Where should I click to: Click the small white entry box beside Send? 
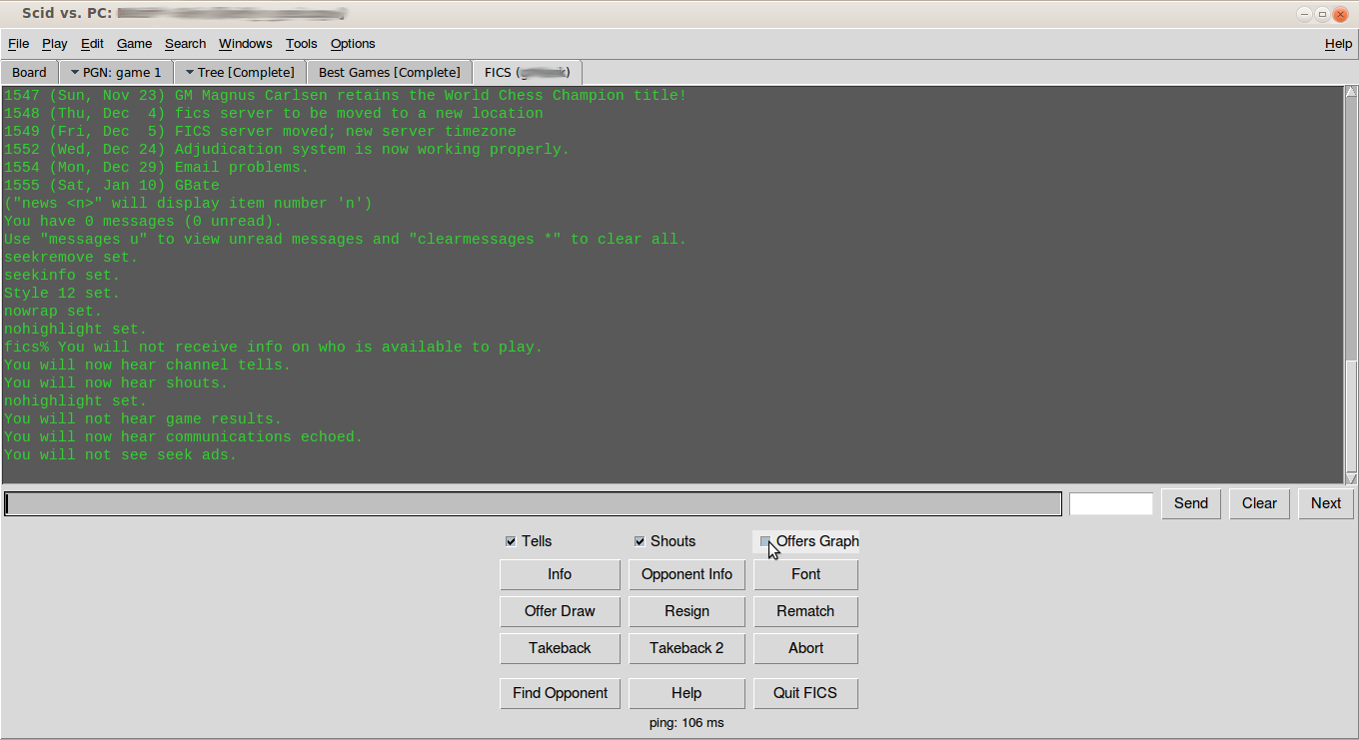tap(1111, 504)
